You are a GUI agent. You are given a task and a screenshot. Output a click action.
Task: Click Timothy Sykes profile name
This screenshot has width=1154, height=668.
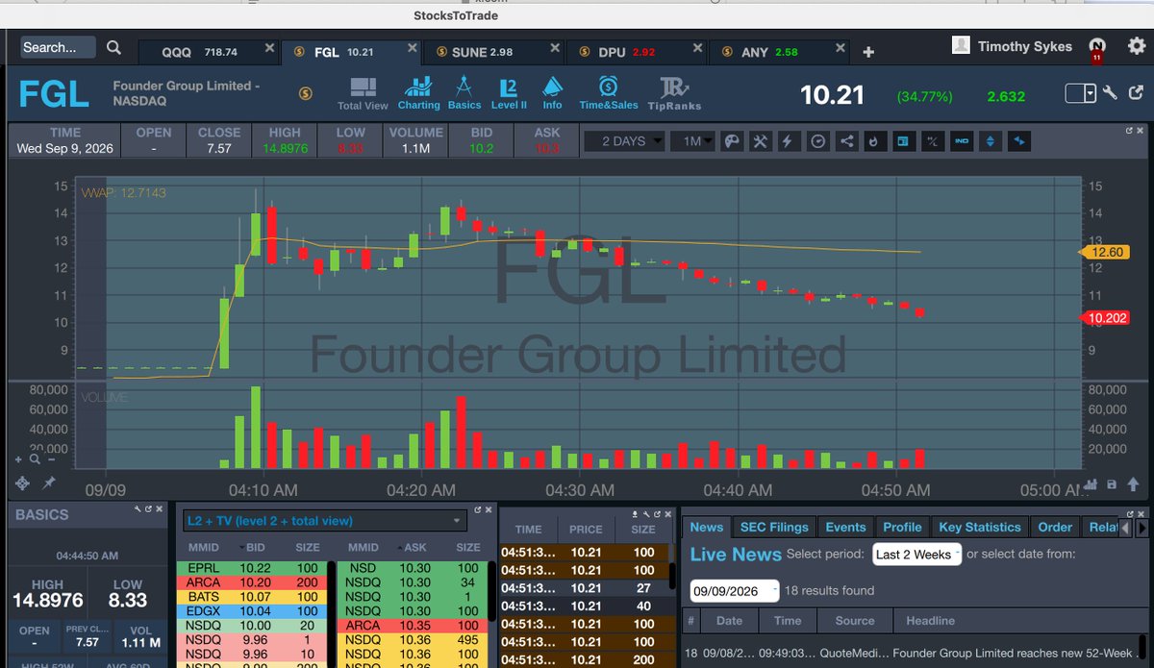tap(1024, 46)
